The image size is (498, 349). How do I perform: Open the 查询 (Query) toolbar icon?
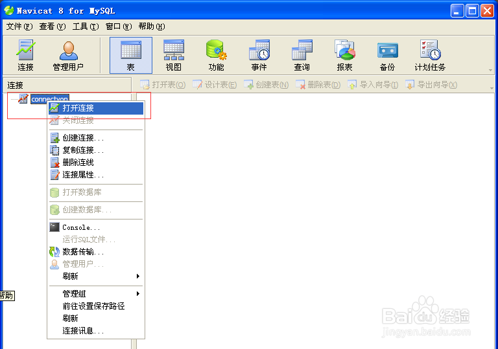point(302,56)
